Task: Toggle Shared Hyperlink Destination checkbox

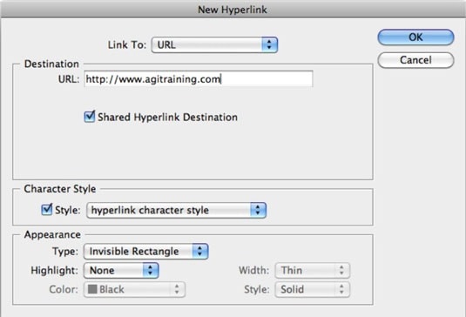Action: pyautogui.click(x=90, y=117)
